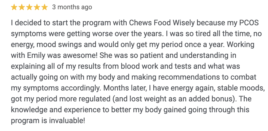Screen dimensions: 268x131
Task: Click the fourth gold rating star
Action: point(37,7)
